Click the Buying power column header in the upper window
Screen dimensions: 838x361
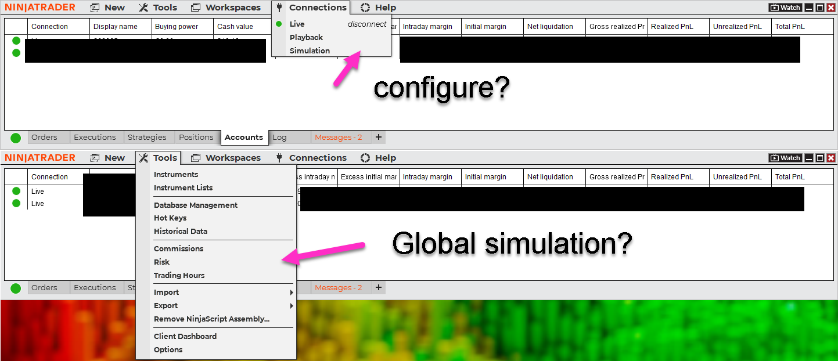(182, 27)
